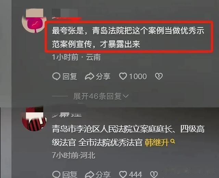This screenshot has height=178, width=219.
Task: Click chevron next to 展开46条回复
Action: (126, 96)
